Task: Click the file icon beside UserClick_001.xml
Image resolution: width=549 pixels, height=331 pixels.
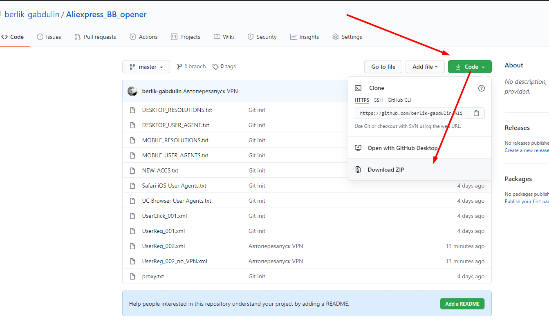Action: click(132, 216)
